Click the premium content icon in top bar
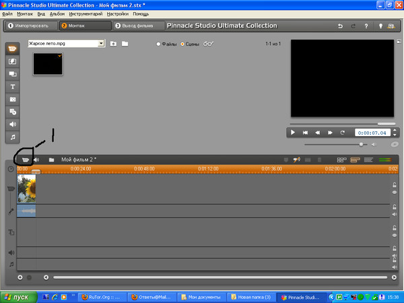 tap(391, 26)
